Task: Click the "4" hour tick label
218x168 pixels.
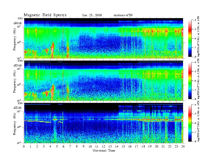Action: pyautogui.click(x=50, y=146)
